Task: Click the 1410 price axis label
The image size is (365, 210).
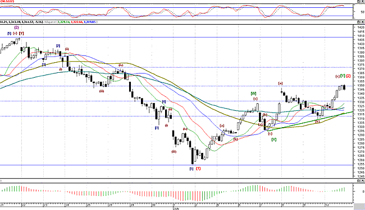Action: tap(361, 36)
